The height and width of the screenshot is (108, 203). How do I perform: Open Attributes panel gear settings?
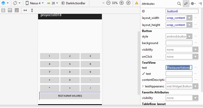tap(193, 4)
